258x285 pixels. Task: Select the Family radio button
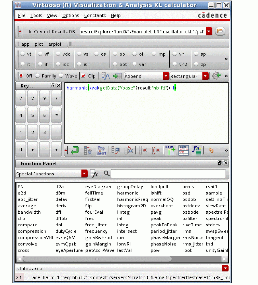click(x=37, y=76)
